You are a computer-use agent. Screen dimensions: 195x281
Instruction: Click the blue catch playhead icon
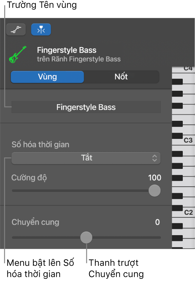[41, 29]
